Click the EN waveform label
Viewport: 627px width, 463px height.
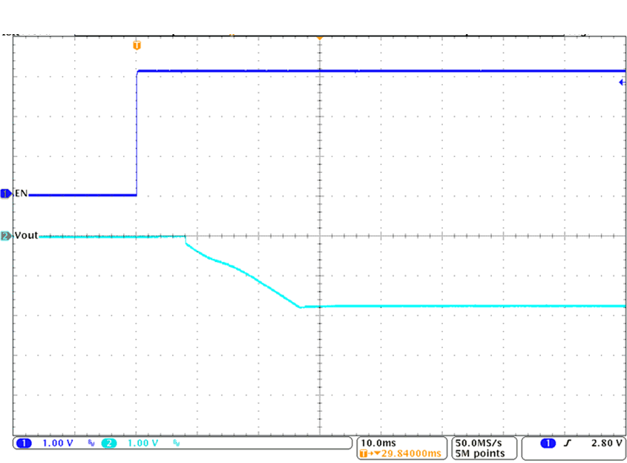click(22, 193)
